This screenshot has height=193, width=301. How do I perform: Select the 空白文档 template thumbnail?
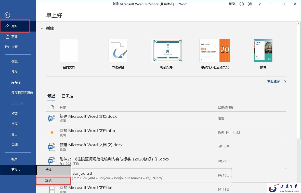(69, 51)
